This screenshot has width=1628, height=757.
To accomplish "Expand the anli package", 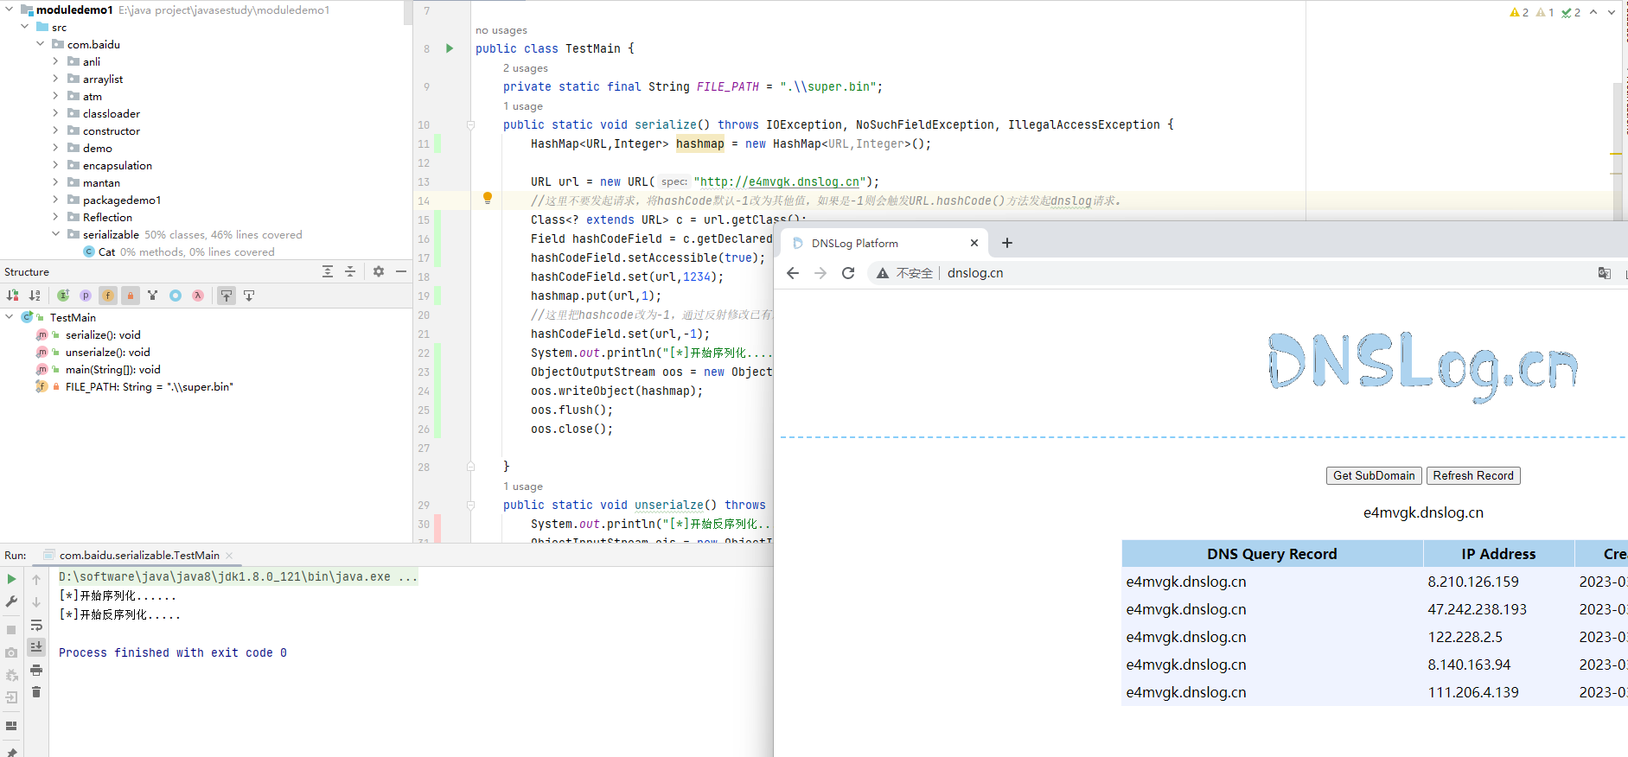I will [56, 61].
